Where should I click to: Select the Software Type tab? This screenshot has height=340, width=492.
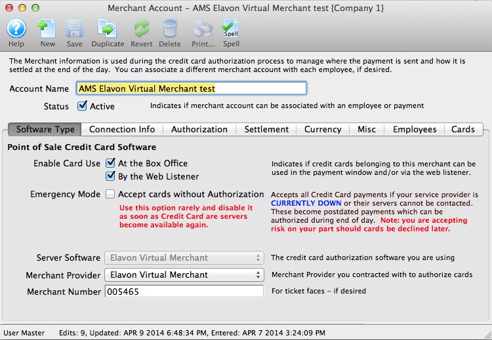pos(45,130)
